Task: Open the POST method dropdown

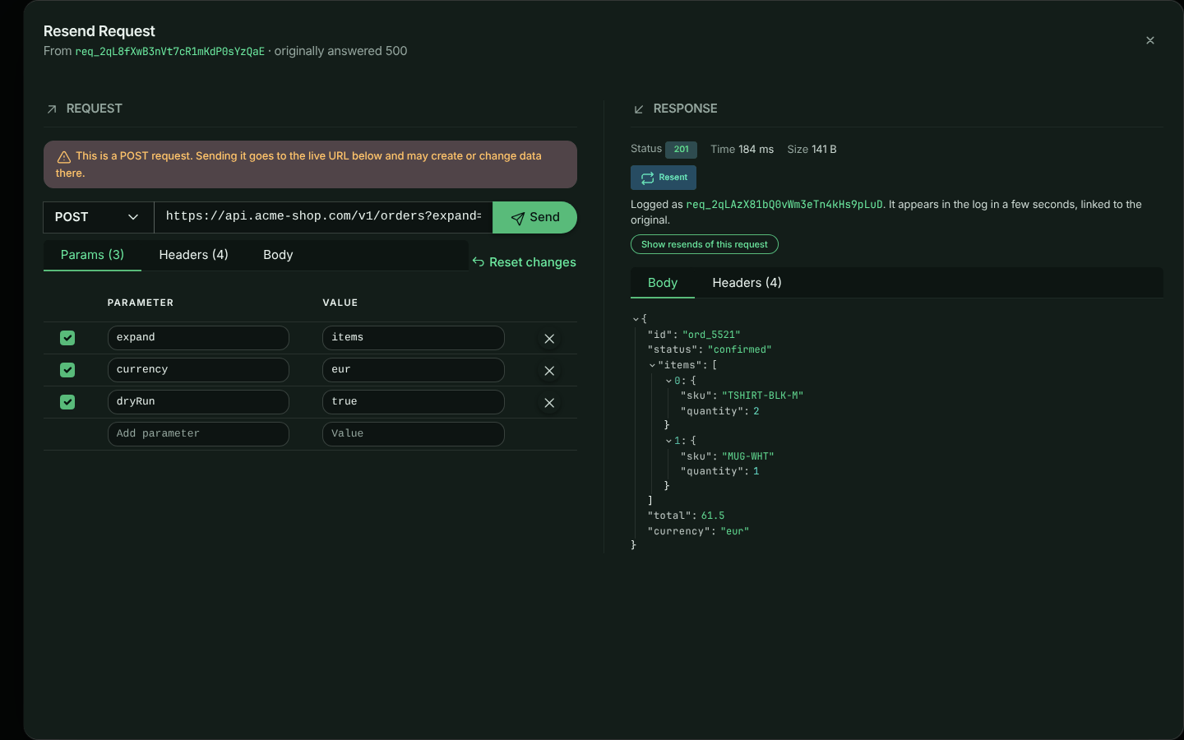Action: pyautogui.click(x=99, y=217)
